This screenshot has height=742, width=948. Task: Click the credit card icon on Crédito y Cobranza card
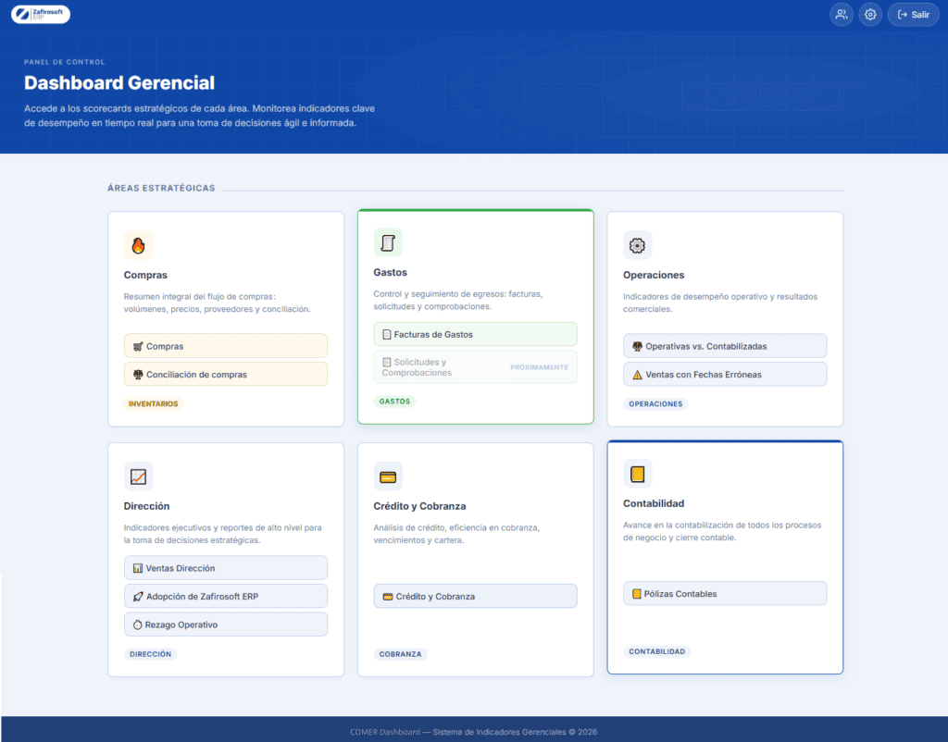click(x=388, y=476)
